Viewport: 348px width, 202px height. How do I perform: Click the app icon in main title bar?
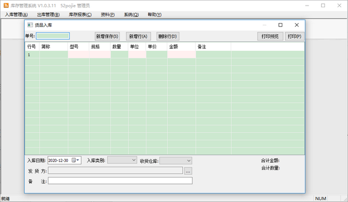click(6, 5)
